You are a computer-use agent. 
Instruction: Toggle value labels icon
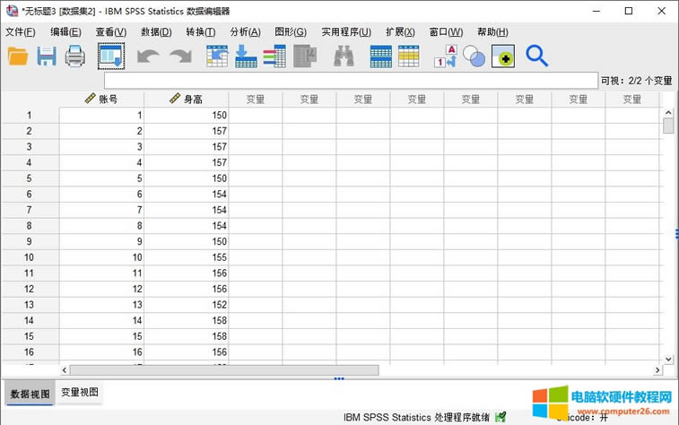coord(446,56)
